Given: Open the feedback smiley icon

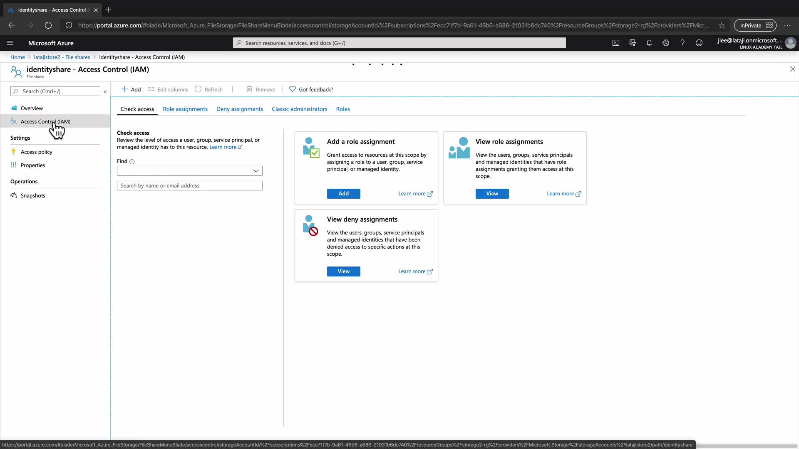Looking at the screenshot, I should pos(699,43).
